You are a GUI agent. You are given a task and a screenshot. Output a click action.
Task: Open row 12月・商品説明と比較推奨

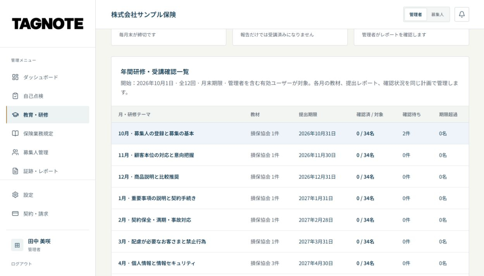[290, 177]
